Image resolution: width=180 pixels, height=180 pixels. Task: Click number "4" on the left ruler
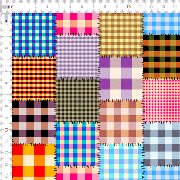(x=6, y=60)
